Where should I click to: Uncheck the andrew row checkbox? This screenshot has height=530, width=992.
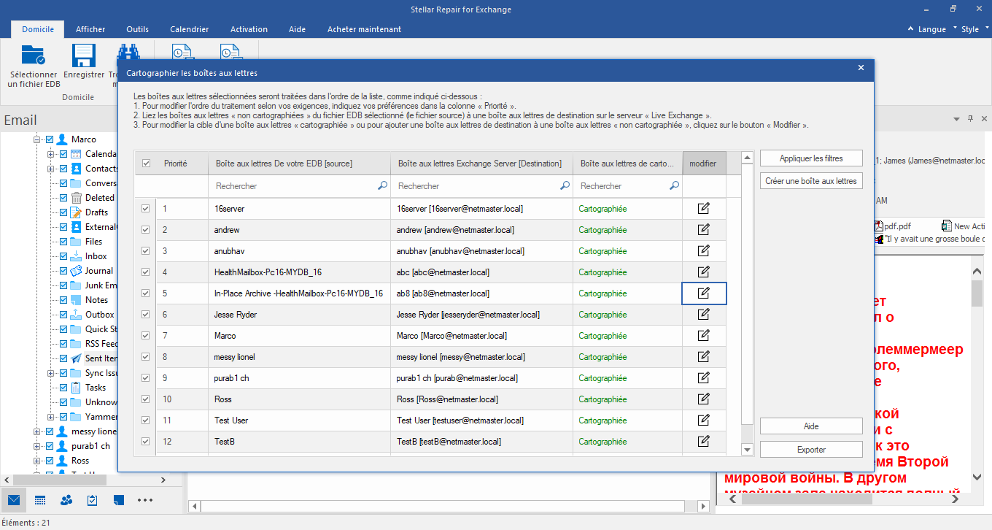coord(146,230)
